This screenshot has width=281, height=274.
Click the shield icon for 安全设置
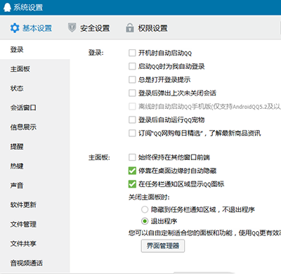72,27
